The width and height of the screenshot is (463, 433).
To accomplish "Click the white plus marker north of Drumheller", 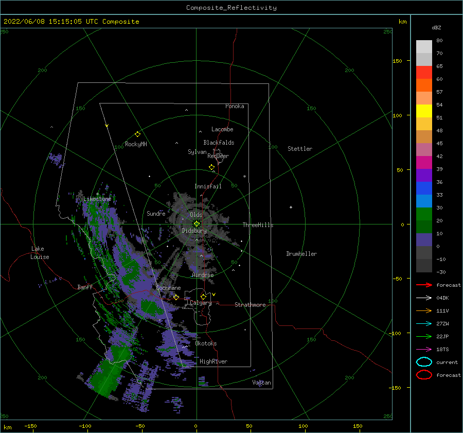I will point(291,207).
